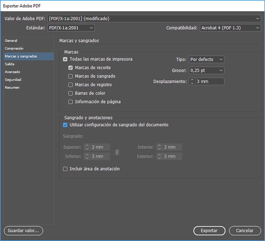Image resolution: width=265 pixels, height=241 pixels.
Task: Toggle Todas las marcas de impresora checkbox
Action: tap(65, 59)
